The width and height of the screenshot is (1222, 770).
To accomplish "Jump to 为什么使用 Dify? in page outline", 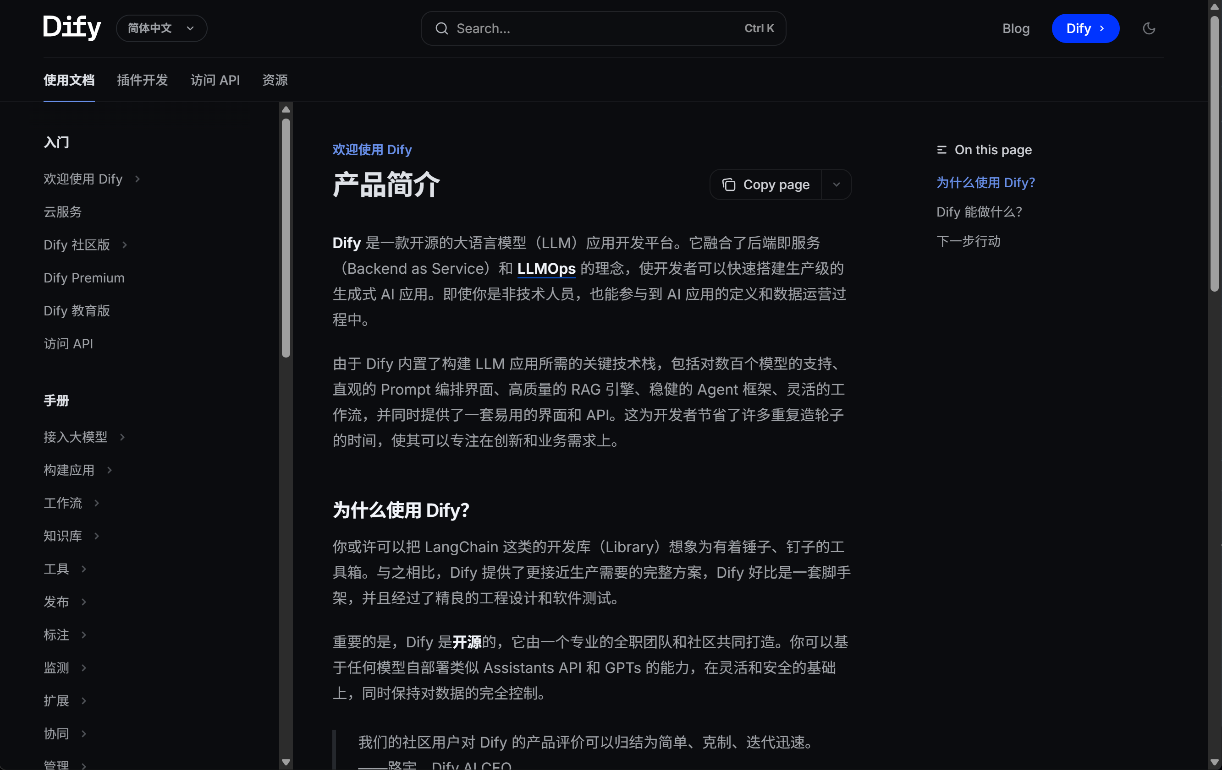I will pyautogui.click(x=985, y=183).
